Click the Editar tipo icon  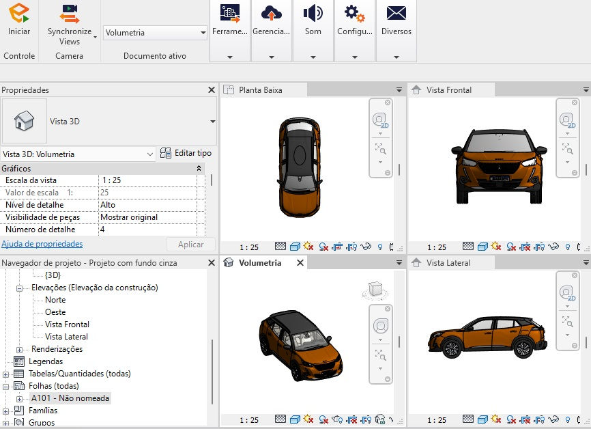point(165,153)
